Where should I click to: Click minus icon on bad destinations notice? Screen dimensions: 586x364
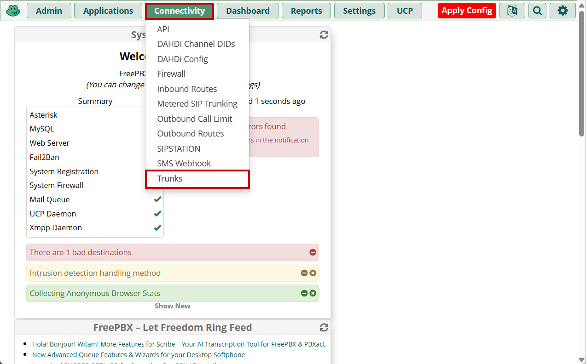313,252
